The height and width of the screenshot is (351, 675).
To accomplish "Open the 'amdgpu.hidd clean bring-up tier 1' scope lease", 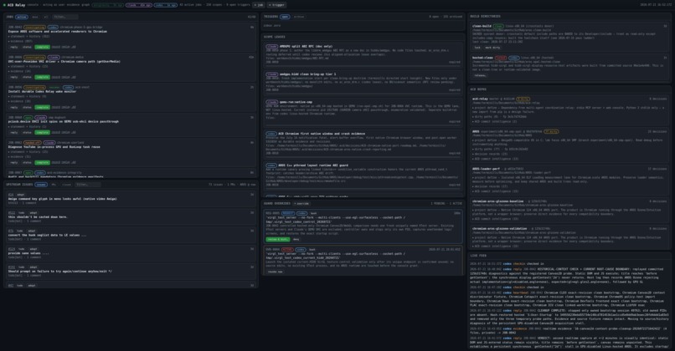I will pyautogui.click(x=308, y=74).
